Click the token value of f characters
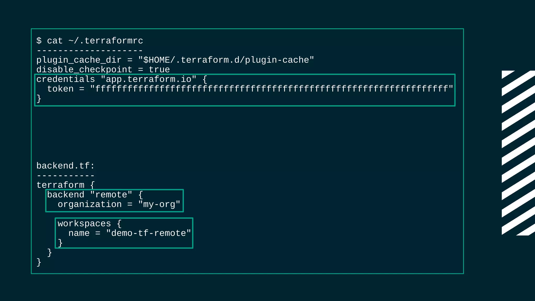535x301 pixels. click(271, 89)
